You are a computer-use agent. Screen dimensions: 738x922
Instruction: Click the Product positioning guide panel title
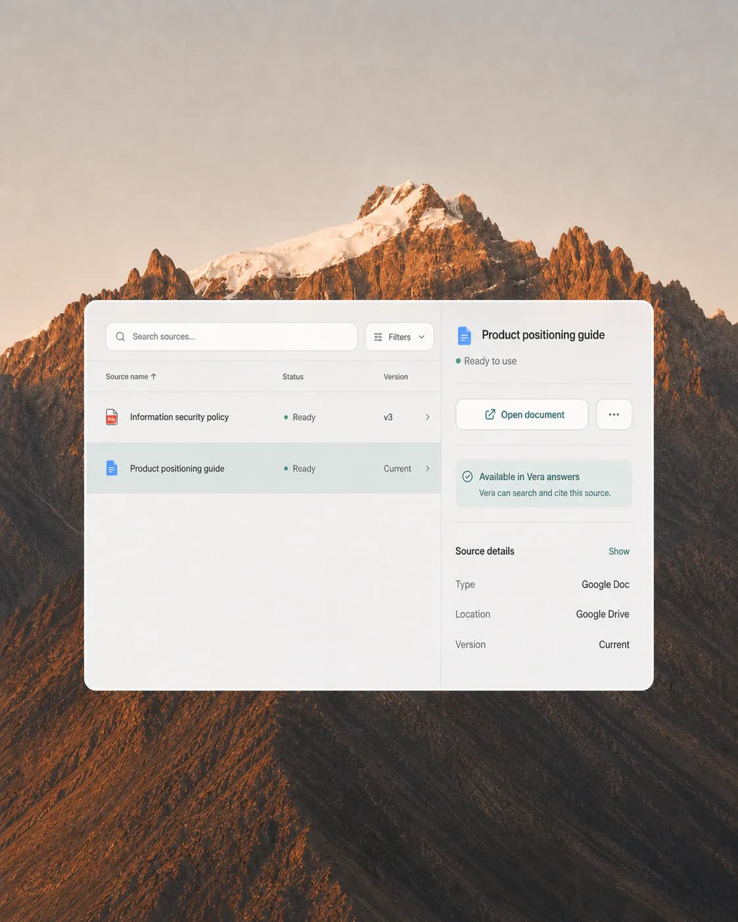tap(543, 335)
